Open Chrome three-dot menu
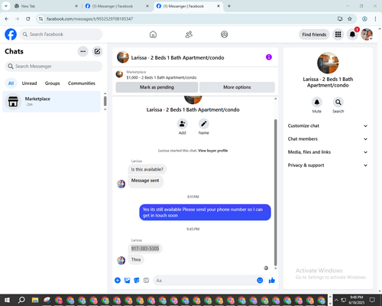 [375, 19]
